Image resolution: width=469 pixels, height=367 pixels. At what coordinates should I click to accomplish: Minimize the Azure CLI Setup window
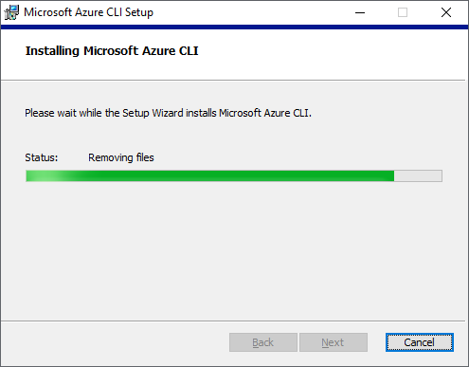pos(360,12)
